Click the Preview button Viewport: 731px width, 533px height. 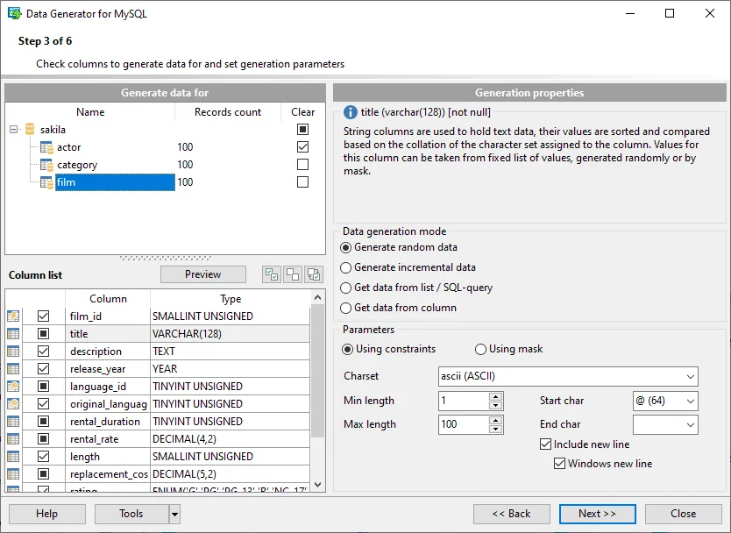pos(203,274)
